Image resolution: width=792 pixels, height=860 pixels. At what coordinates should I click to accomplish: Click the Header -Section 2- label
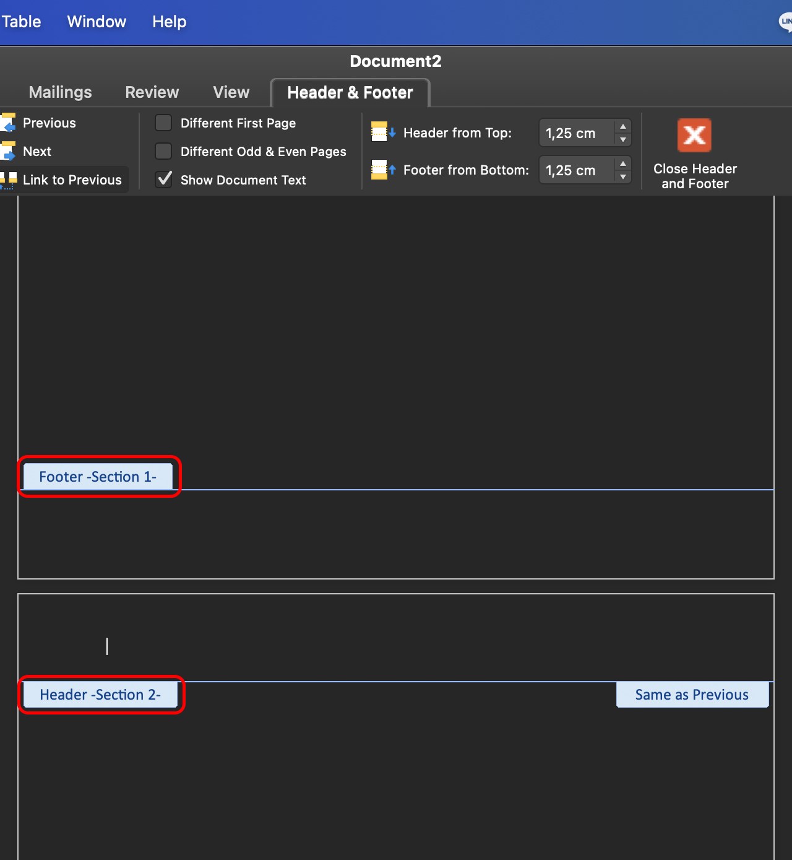[x=100, y=695]
